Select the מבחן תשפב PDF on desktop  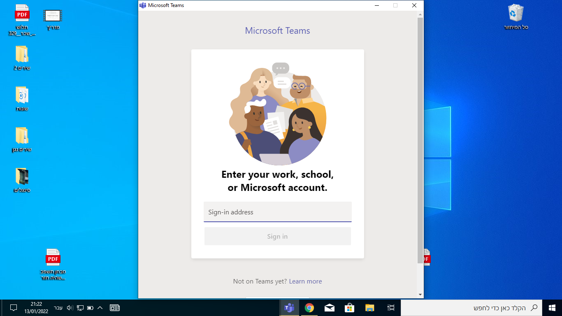[x=53, y=265]
